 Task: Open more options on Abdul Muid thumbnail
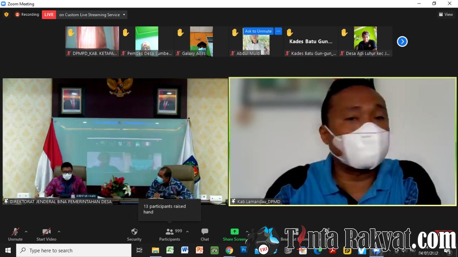(278, 31)
